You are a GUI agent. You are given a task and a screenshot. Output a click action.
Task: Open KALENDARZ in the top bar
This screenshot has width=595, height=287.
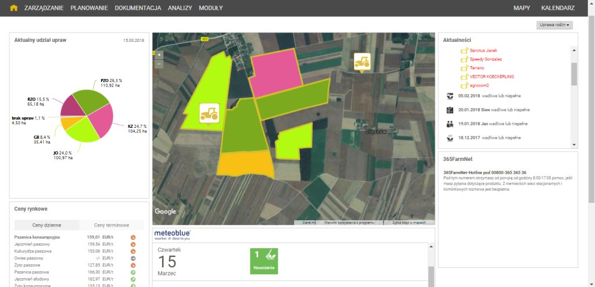558,8
